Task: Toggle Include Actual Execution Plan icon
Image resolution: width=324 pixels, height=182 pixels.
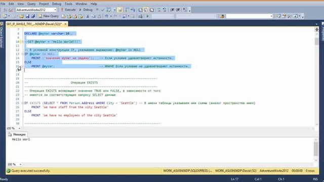Action: click(127, 10)
